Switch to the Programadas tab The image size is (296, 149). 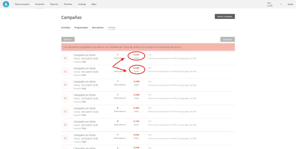click(x=81, y=28)
